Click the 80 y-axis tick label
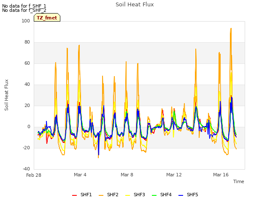The height and width of the screenshot is (203, 270). tap(27, 42)
